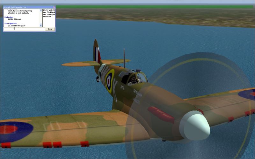Click the chat scrollbar up arrow
This screenshot has width=255, height=159.
(x=41, y=10)
